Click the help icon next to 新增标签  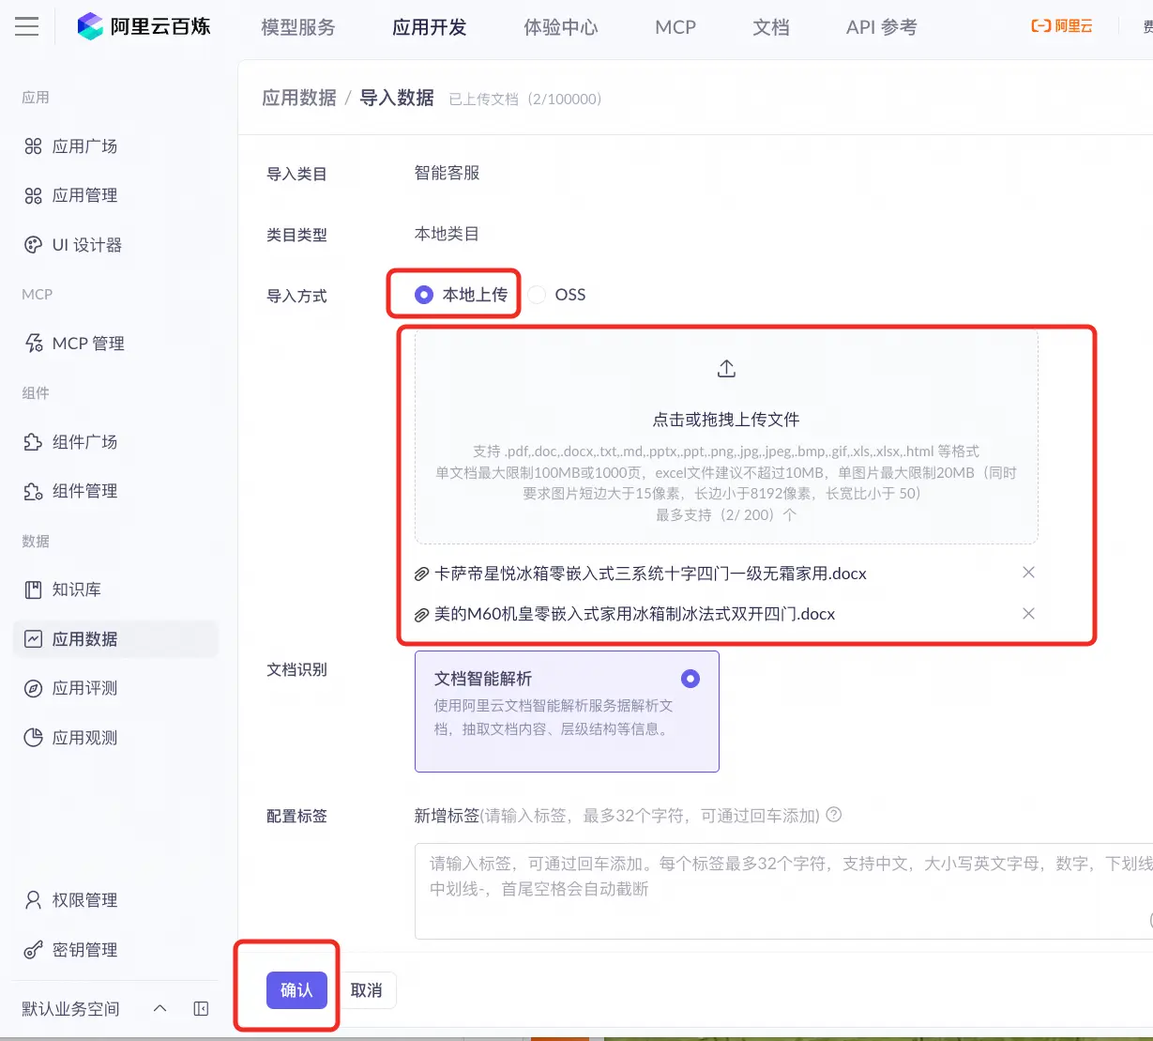pyautogui.click(x=833, y=815)
